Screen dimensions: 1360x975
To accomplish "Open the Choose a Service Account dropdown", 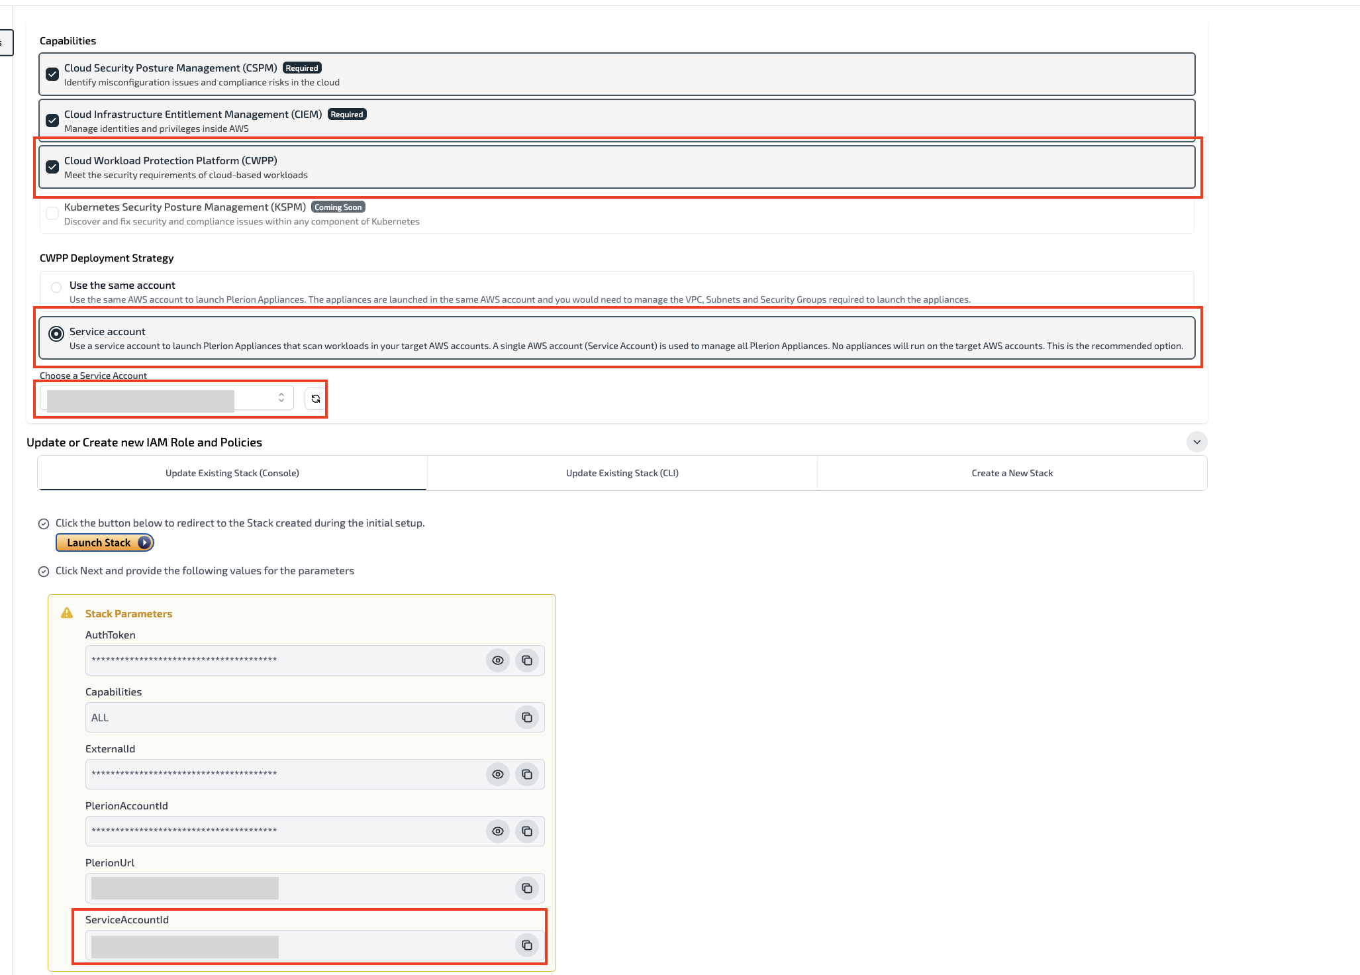I will click(167, 398).
